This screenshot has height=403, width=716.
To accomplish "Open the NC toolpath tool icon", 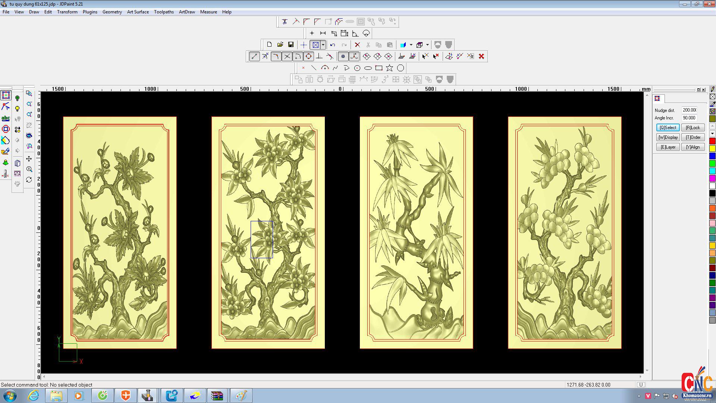I will (x=6, y=174).
